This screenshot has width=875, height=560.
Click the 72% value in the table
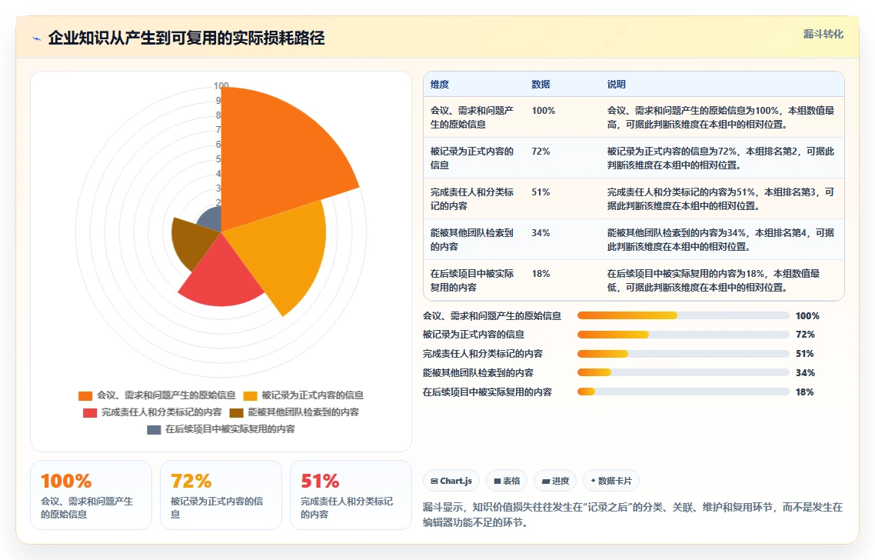[x=541, y=152]
